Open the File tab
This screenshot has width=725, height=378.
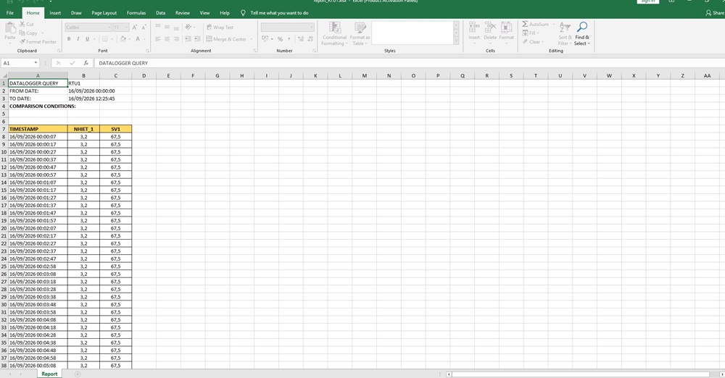(x=9, y=13)
